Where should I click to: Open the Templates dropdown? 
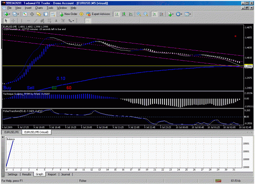point(188,14)
